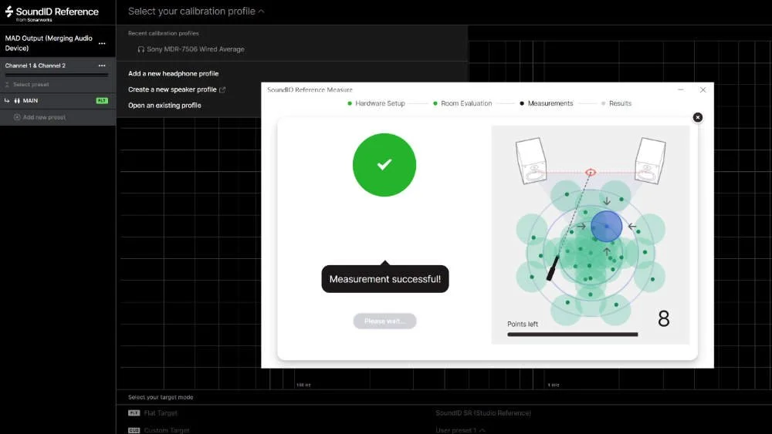Click the Please wait button

tap(384, 321)
